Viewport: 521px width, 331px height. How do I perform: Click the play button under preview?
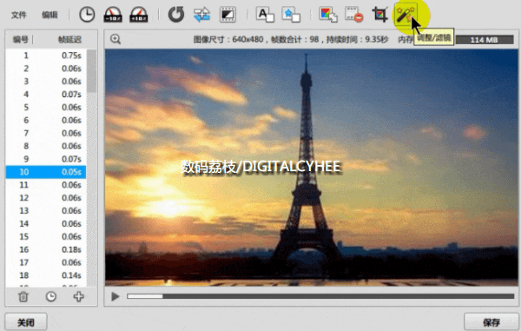(x=115, y=296)
